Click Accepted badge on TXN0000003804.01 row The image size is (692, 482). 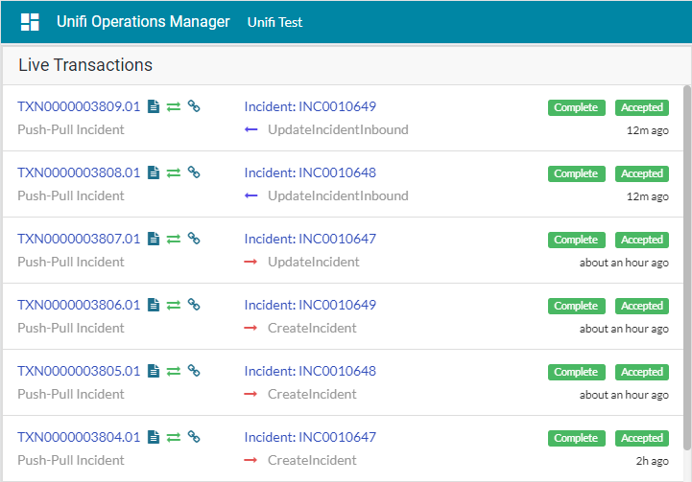click(642, 438)
